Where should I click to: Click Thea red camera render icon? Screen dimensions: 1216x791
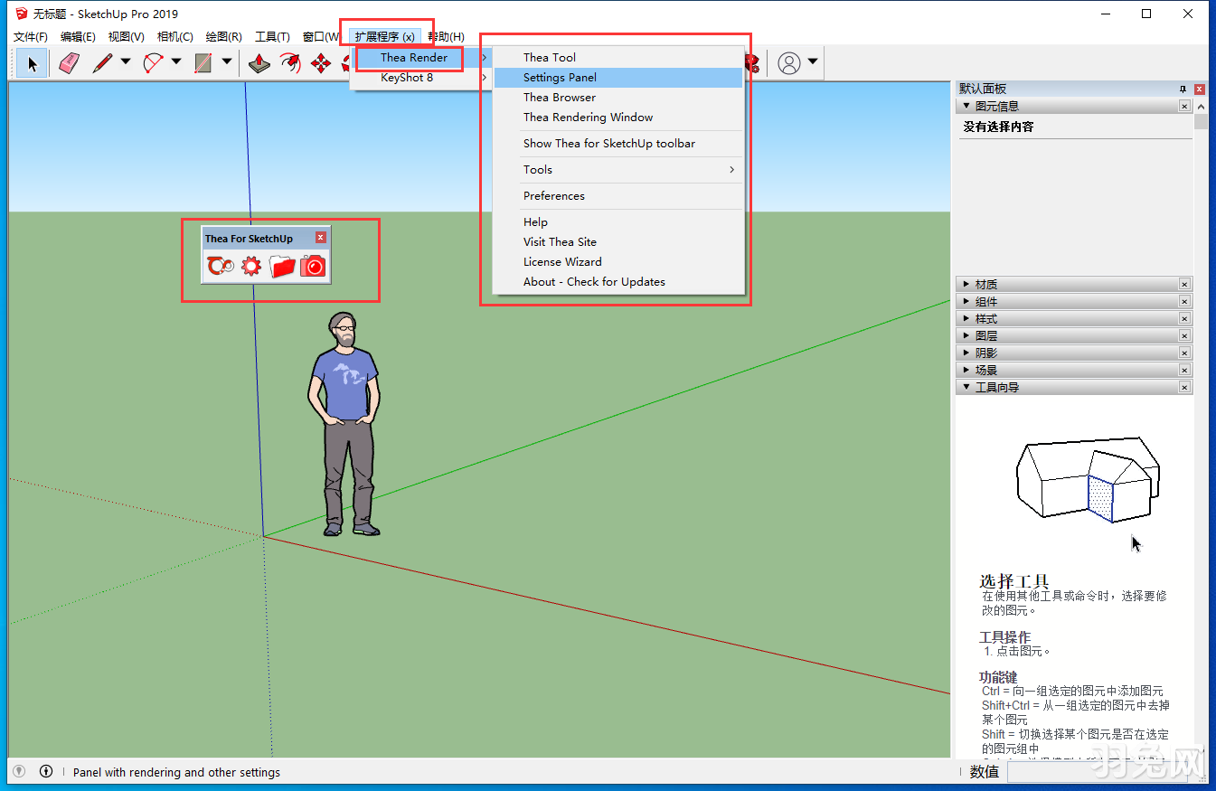tap(313, 266)
